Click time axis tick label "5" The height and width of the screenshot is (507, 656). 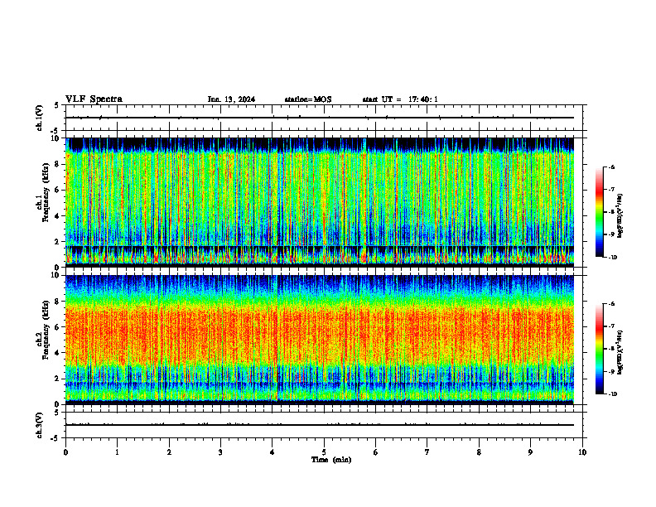point(324,452)
